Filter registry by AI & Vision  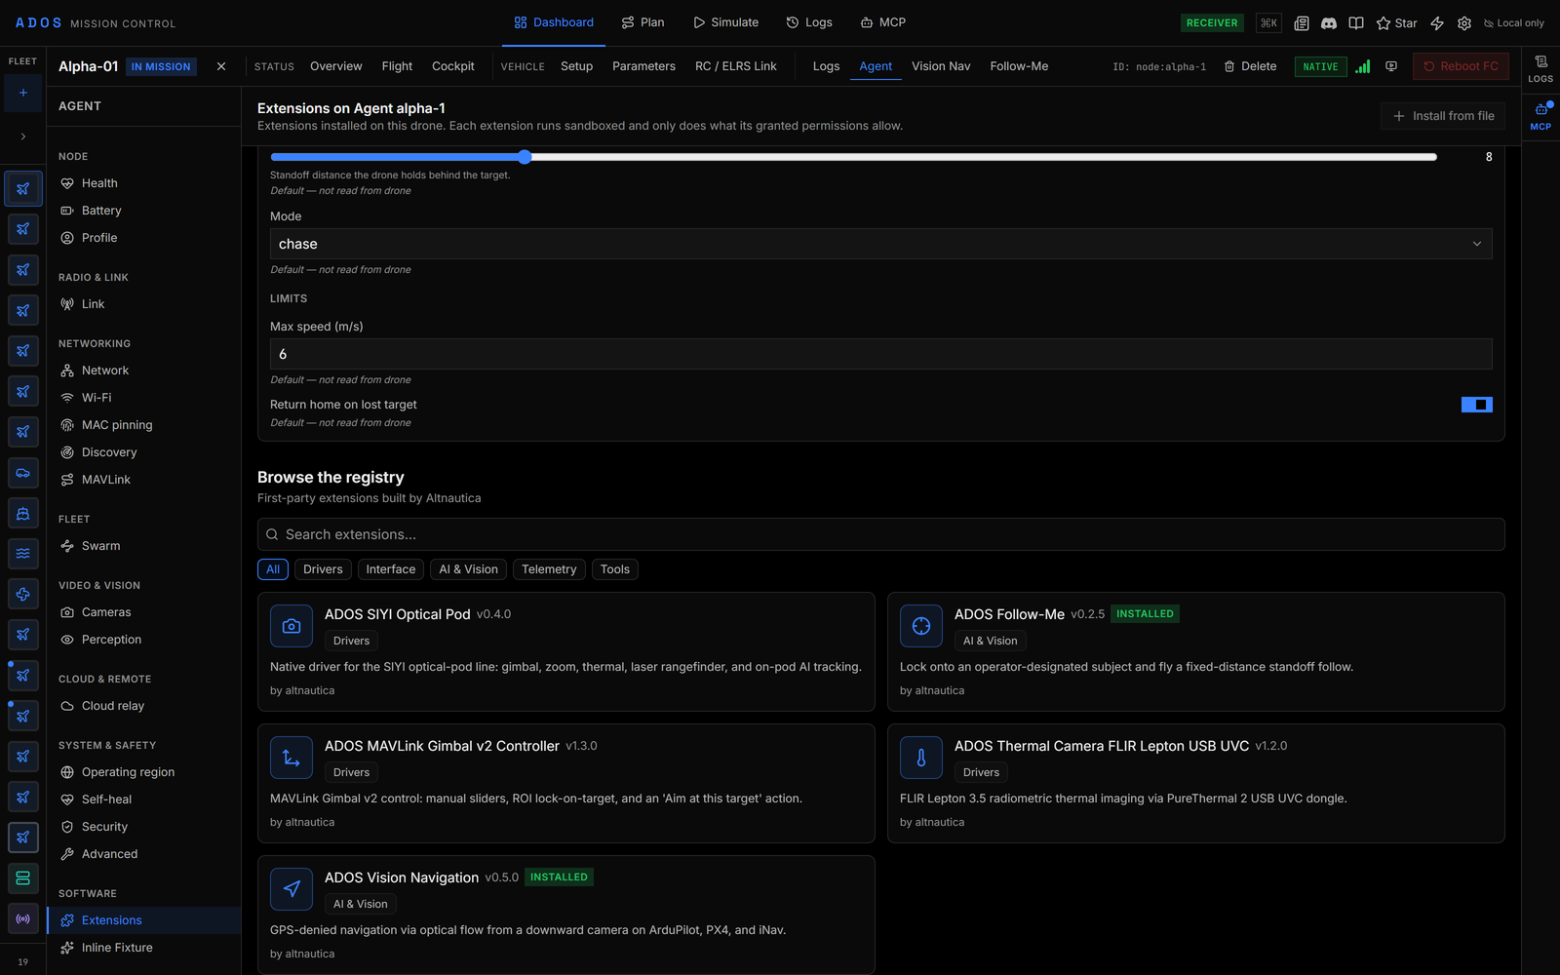pyautogui.click(x=468, y=569)
